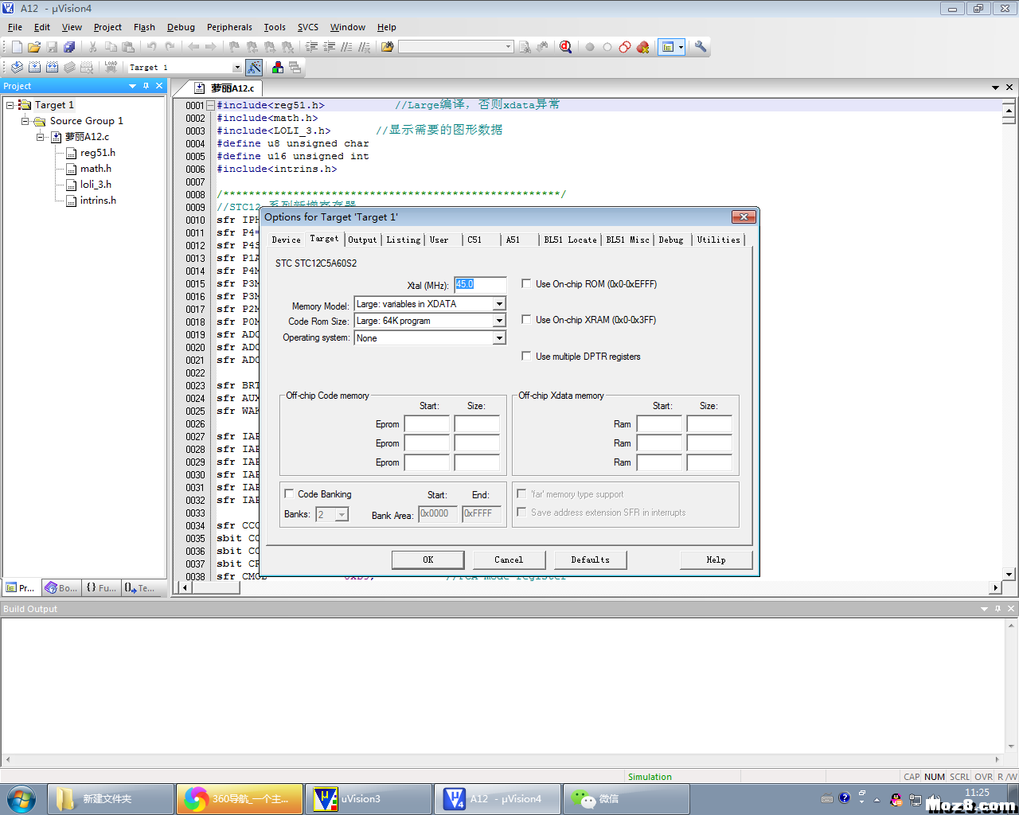1019x815 pixels.
Task: Click the Defaults button
Action: 590,560
